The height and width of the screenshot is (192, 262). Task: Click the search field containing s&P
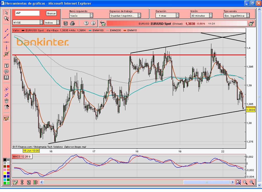[27, 13]
